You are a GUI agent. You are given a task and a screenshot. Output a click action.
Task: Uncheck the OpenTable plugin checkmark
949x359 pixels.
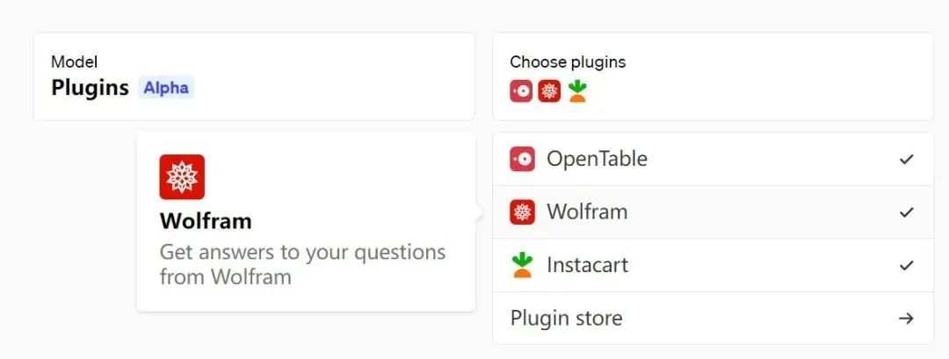[906, 160]
